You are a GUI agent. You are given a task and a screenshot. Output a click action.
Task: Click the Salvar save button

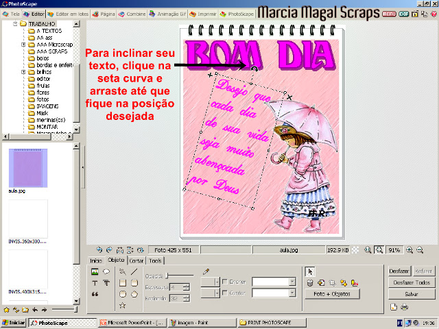[x=412, y=294]
